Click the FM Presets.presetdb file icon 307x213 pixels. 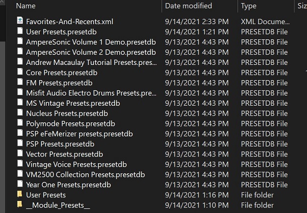[x=20, y=82]
